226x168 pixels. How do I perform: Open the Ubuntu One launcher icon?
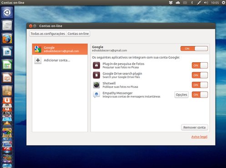click(x=7, y=100)
